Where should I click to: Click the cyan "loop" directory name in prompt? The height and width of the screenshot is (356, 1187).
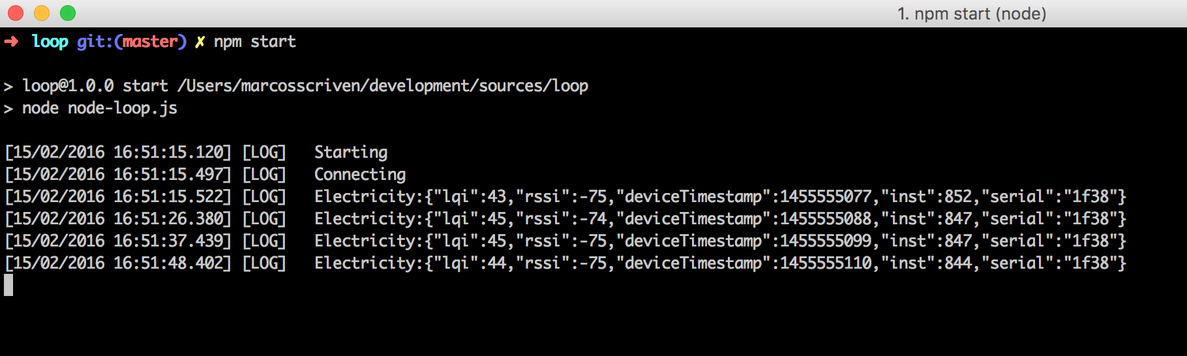(x=50, y=42)
